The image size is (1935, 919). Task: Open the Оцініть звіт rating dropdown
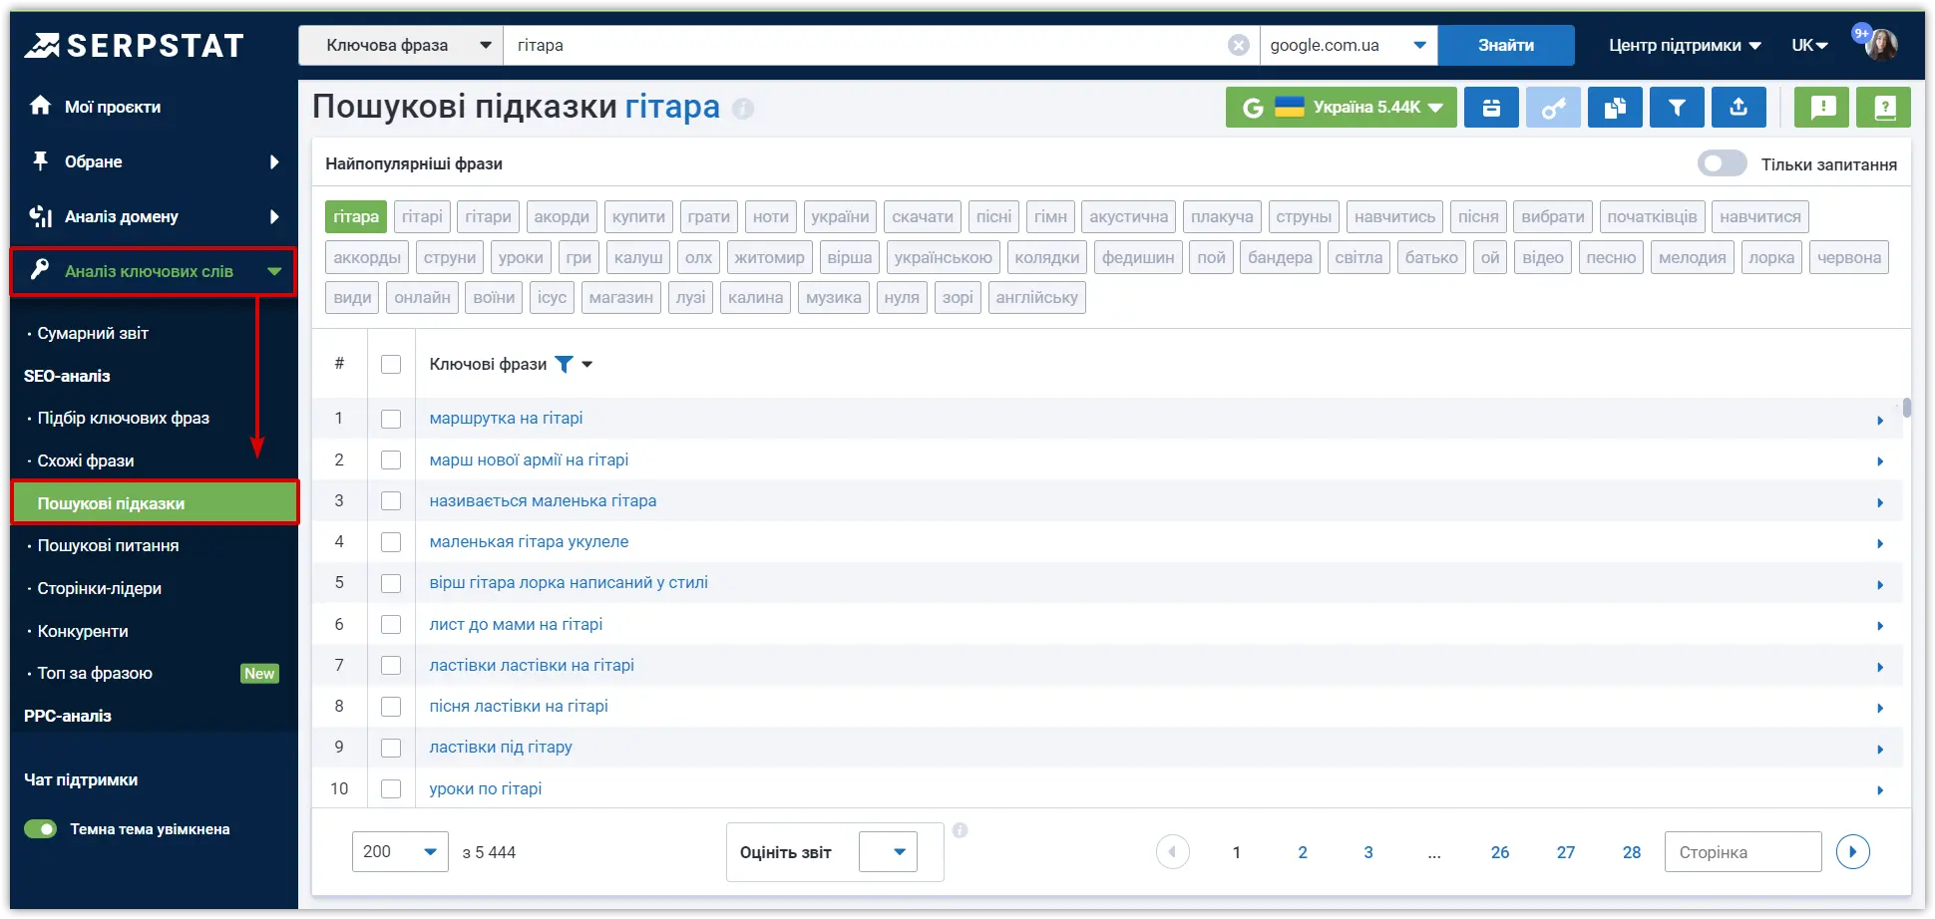pos(888,851)
